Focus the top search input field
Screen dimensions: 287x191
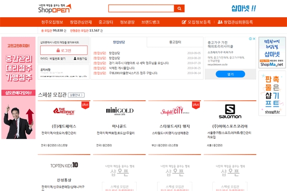tap(141, 9)
